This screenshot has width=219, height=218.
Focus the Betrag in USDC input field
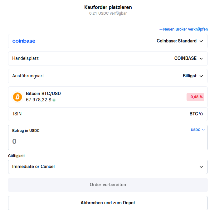[x=108, y=138]
